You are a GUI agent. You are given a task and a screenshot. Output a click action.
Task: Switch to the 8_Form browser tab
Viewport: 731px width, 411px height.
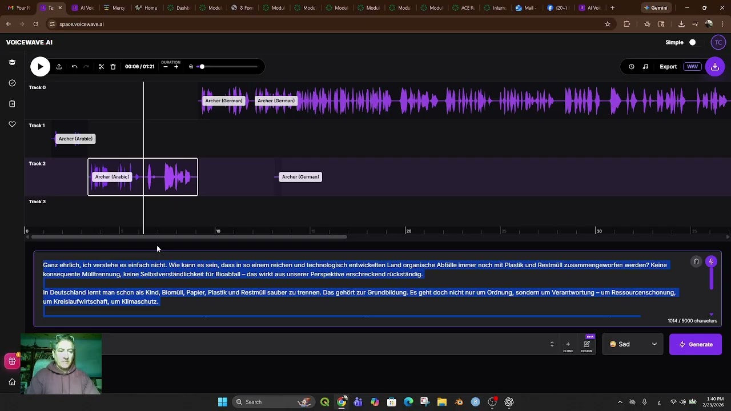coord(242,8)
